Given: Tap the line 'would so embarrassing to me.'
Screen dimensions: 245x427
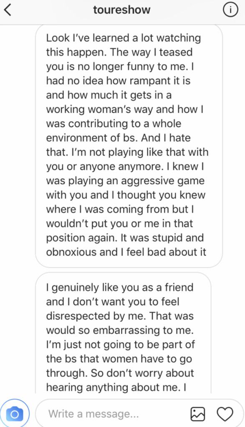Looking at the screenshot, I should coord(120,330).
